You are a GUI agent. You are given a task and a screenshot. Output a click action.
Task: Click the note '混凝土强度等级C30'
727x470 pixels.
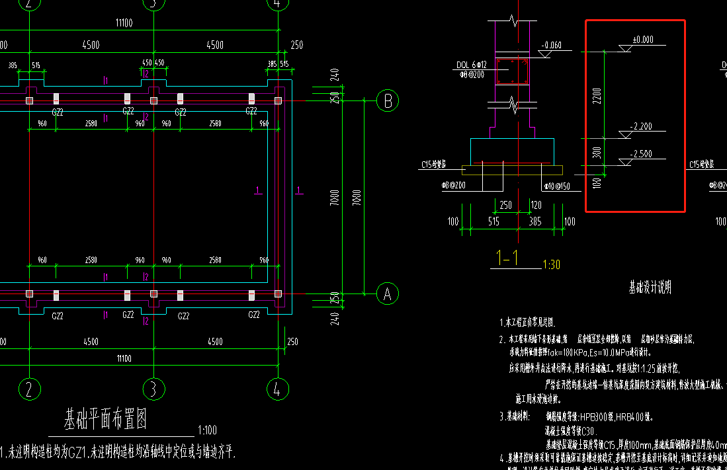pos(571,430)
